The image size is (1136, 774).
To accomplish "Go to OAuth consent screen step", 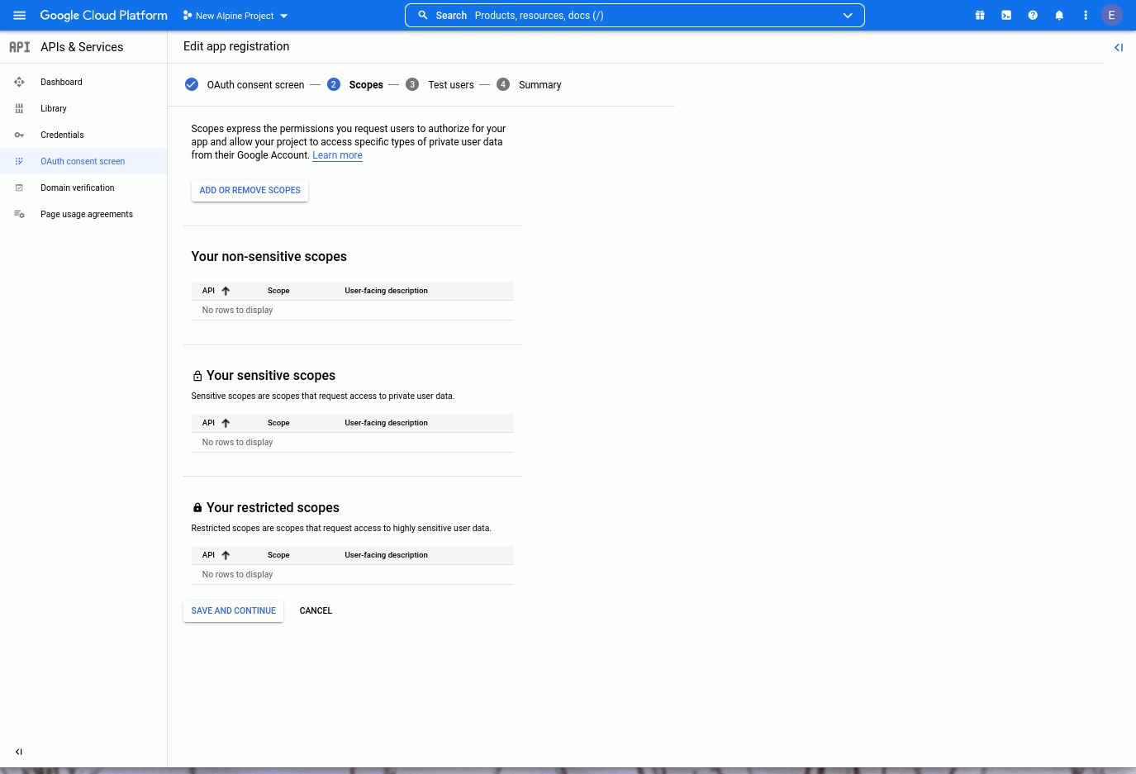I will click(x=255, y=85).
